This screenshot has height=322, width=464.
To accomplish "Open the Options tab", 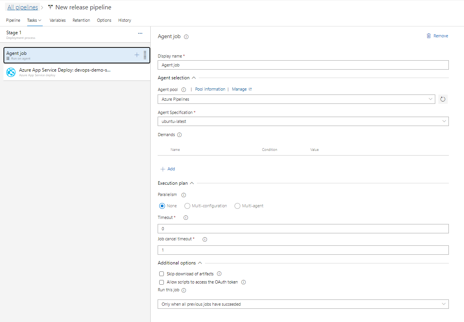I will pos(104,20).
